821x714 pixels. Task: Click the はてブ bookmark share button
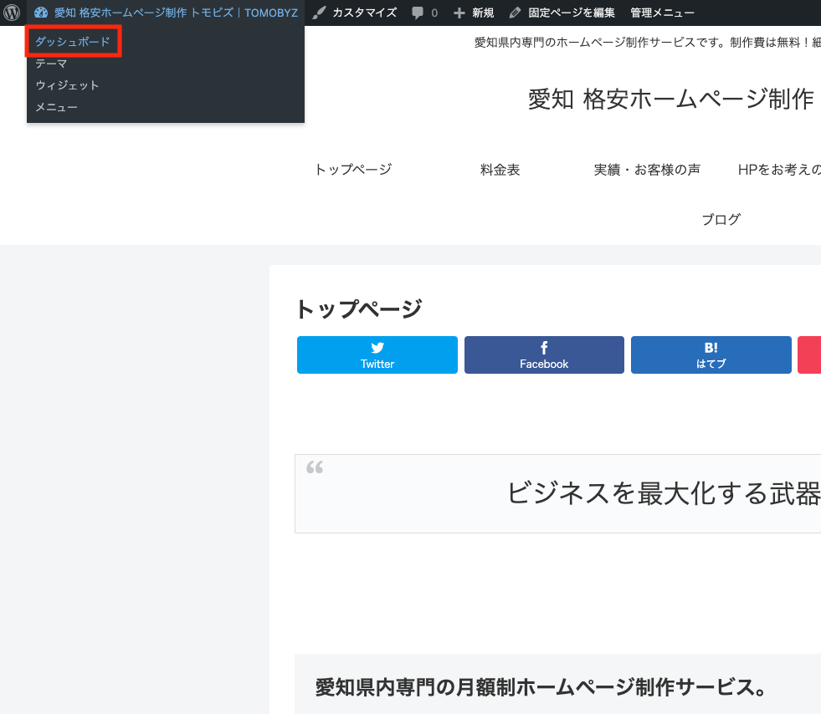tap(711, 354)
